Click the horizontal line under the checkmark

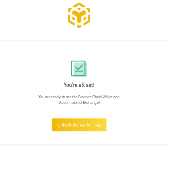(79, 71)
